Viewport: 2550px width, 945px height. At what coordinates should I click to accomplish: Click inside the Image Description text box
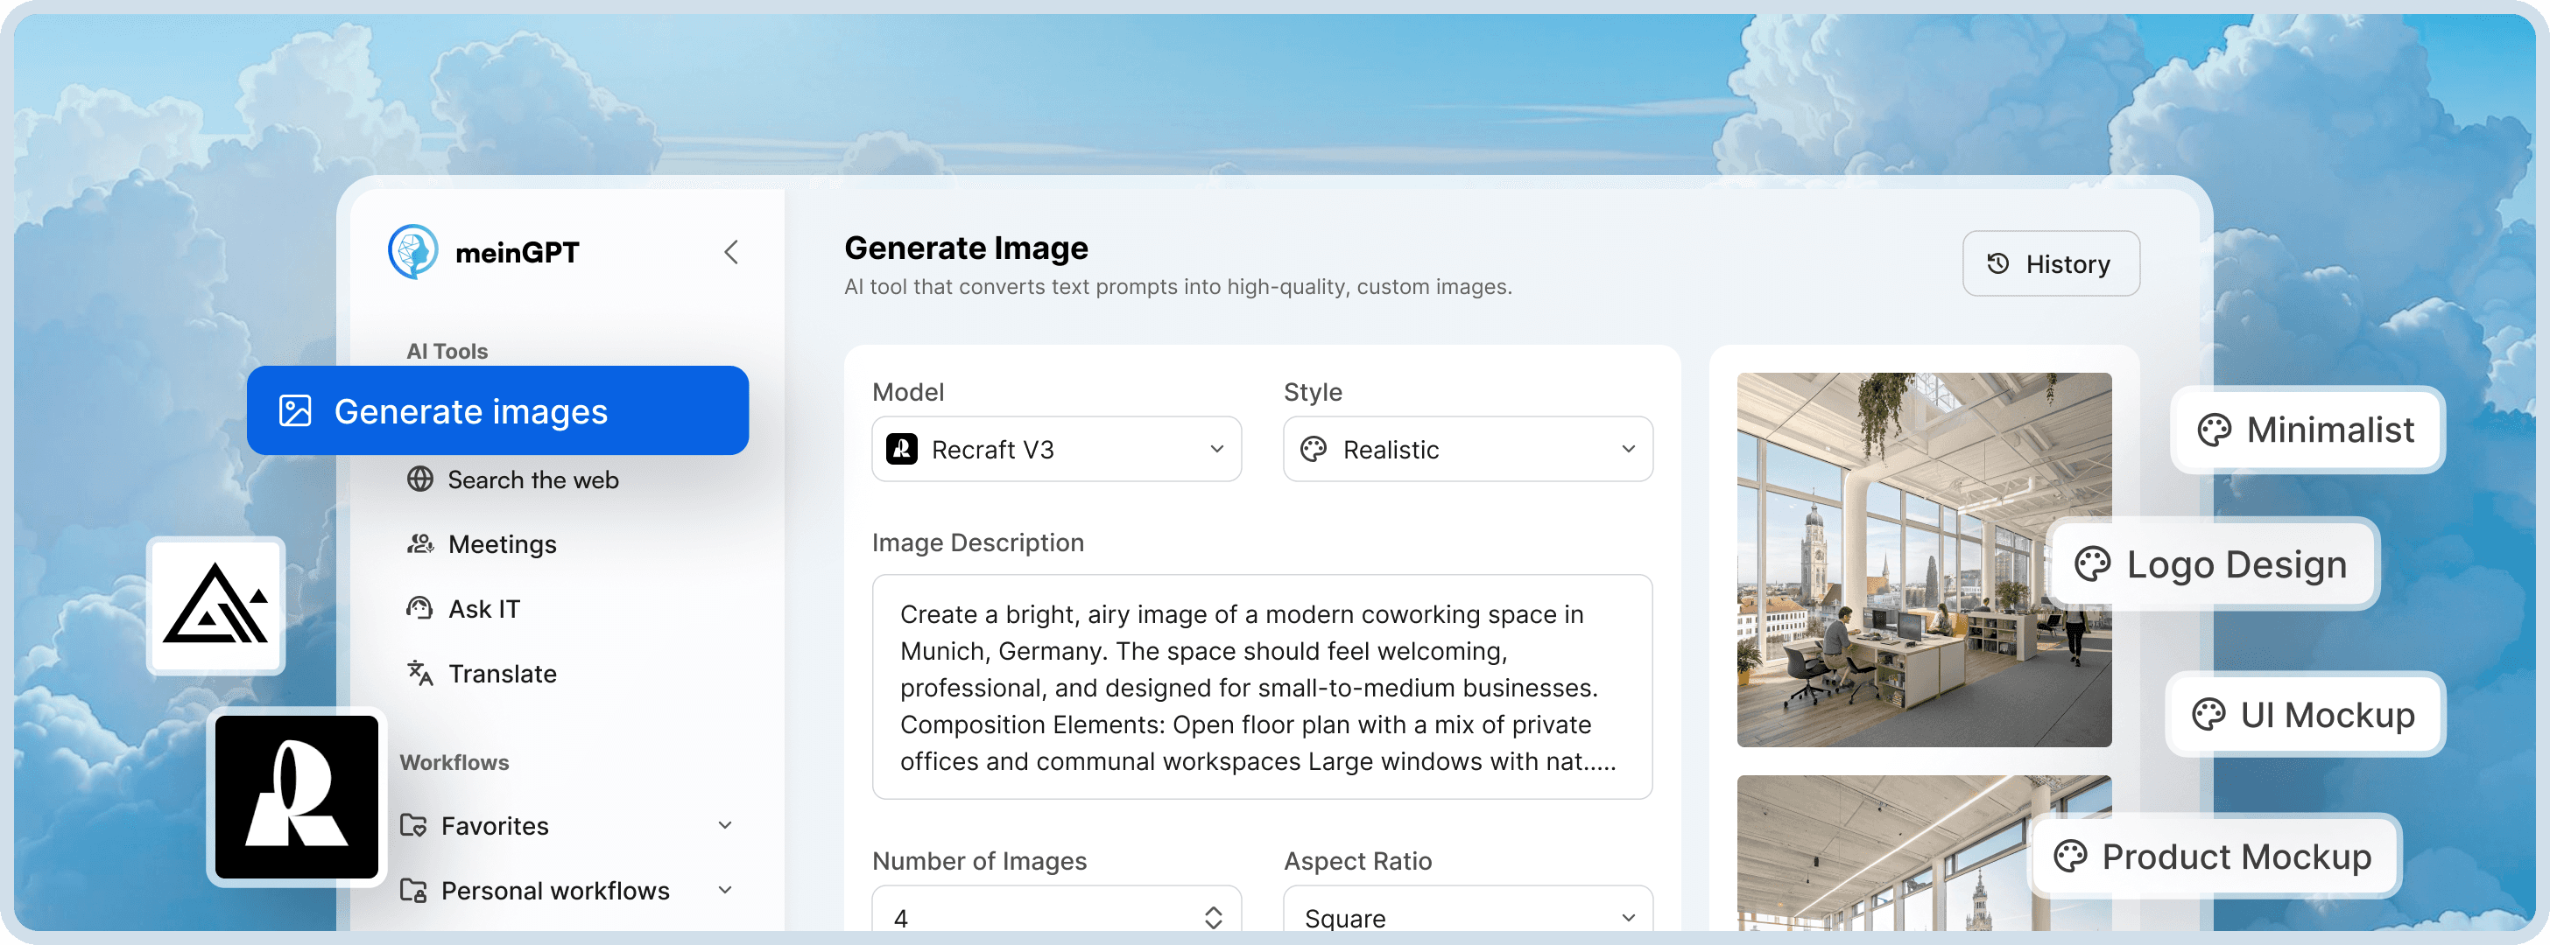pos(1261,687)
